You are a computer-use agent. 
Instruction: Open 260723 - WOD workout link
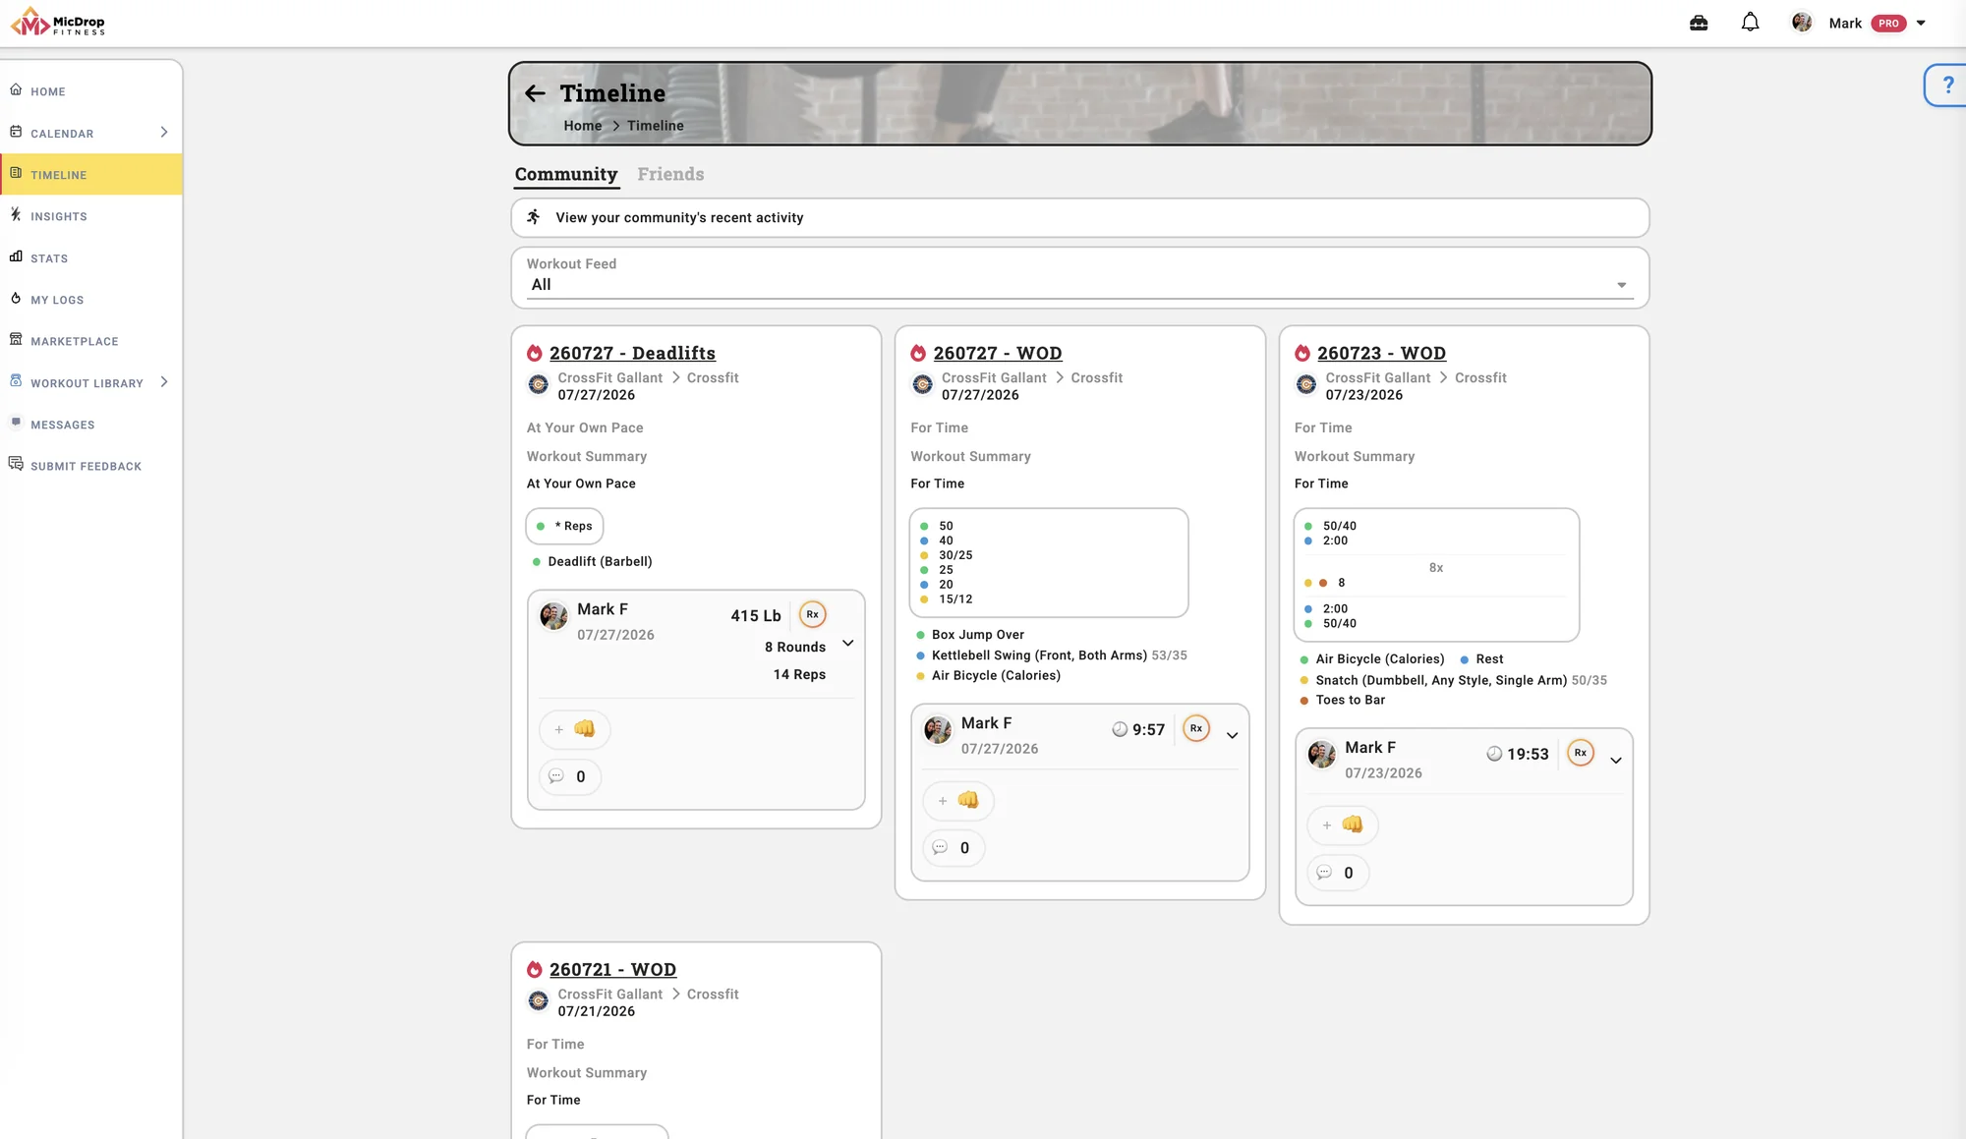1381,353
